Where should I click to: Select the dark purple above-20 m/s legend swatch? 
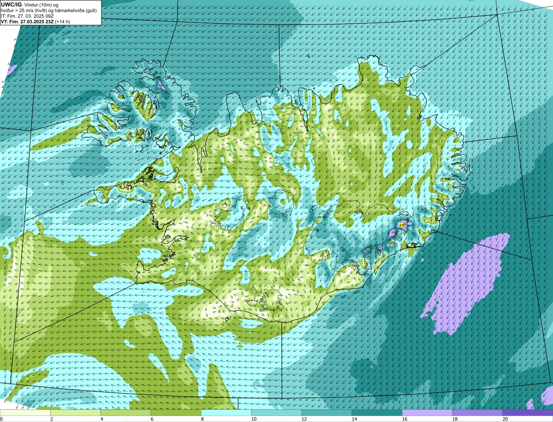[528, 413]
